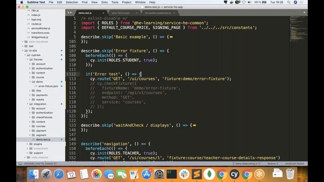324x182 pixels.
Task: Switch to Sublime Text Dock icon
Action: tap(197, 174)
